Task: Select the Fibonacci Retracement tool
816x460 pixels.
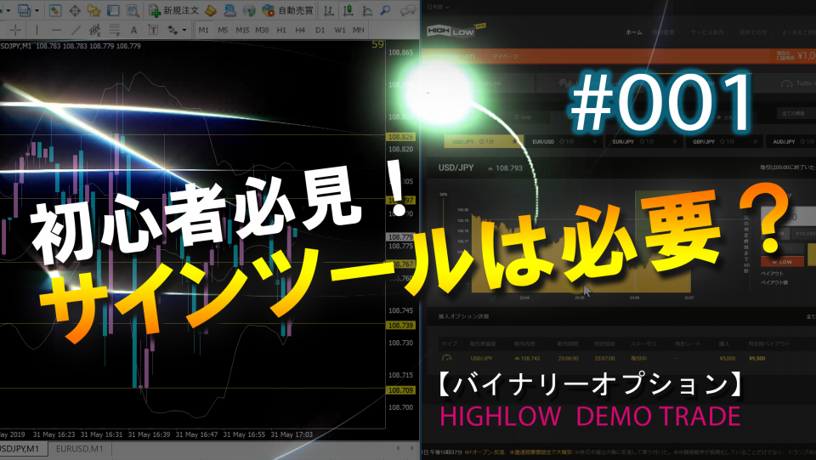Action: (x=114, y=30)
